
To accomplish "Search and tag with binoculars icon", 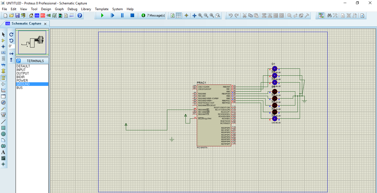I will point(329,15).
